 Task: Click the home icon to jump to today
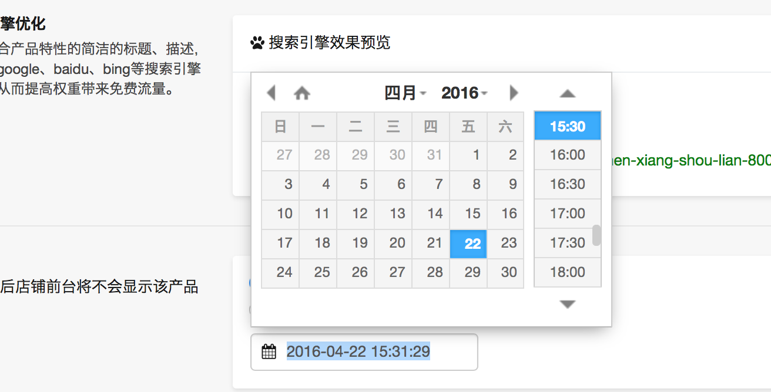click(x=302, y=93)
